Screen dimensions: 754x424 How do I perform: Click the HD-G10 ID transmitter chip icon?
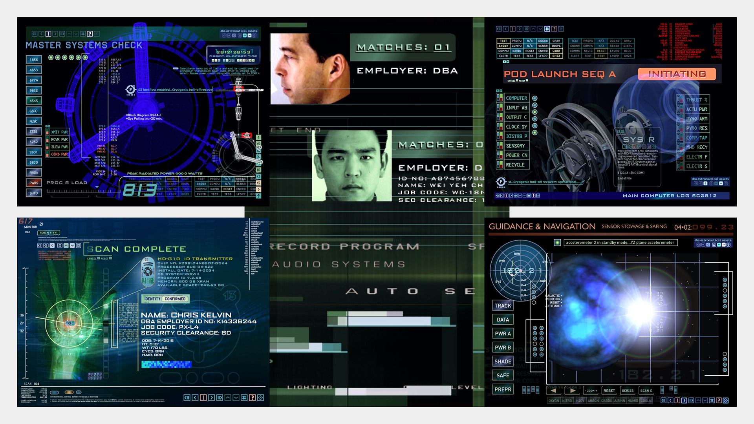[x=148, y=272]
